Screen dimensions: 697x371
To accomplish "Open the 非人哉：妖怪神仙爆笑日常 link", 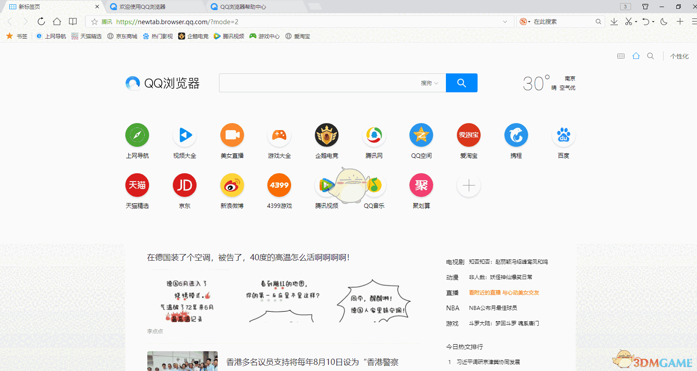I will pyautogui.click(x=500, y=277).
